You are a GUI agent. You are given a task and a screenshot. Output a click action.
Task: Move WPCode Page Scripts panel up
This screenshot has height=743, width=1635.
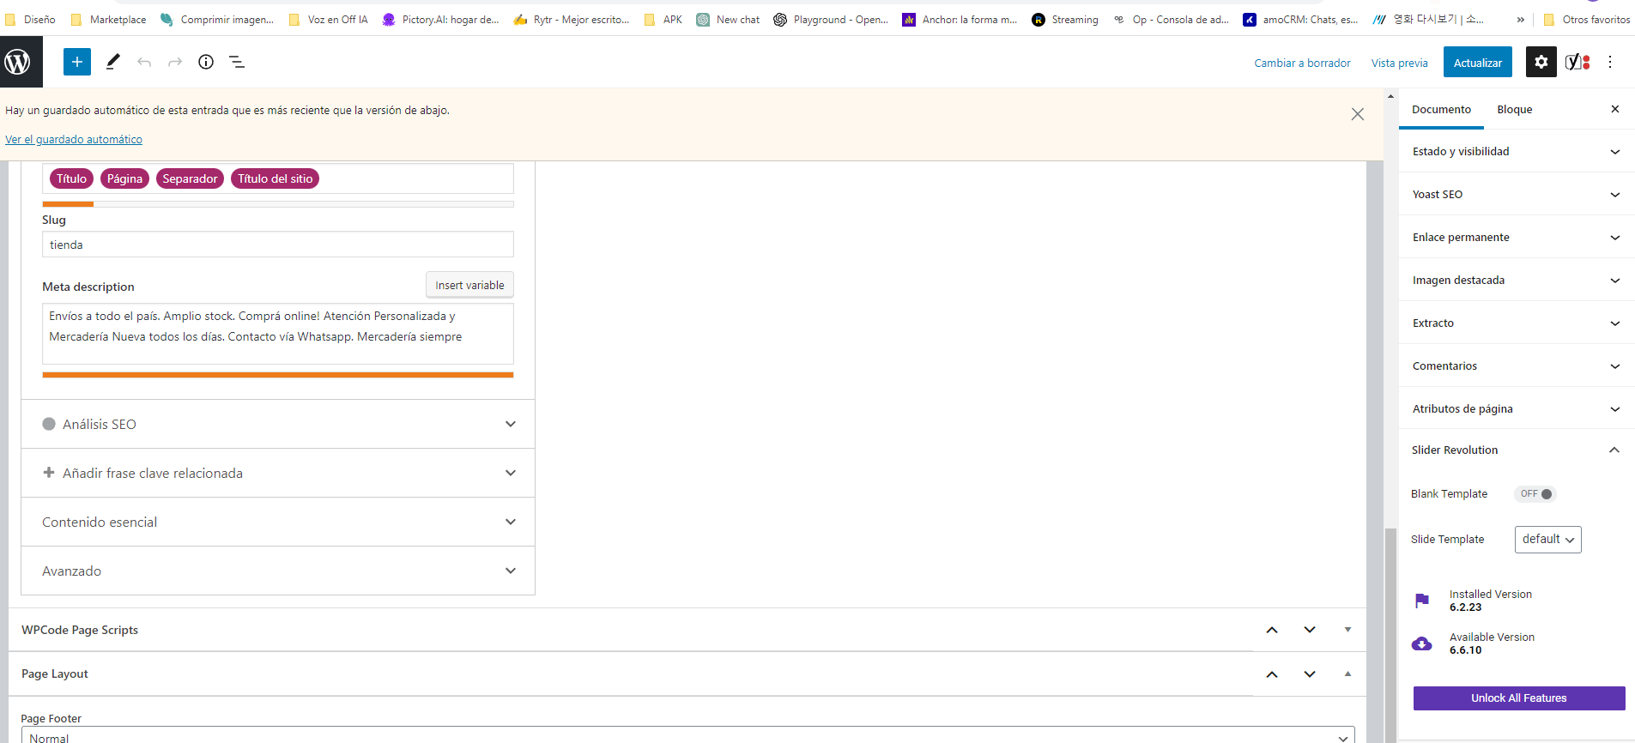pos(1272,630)
